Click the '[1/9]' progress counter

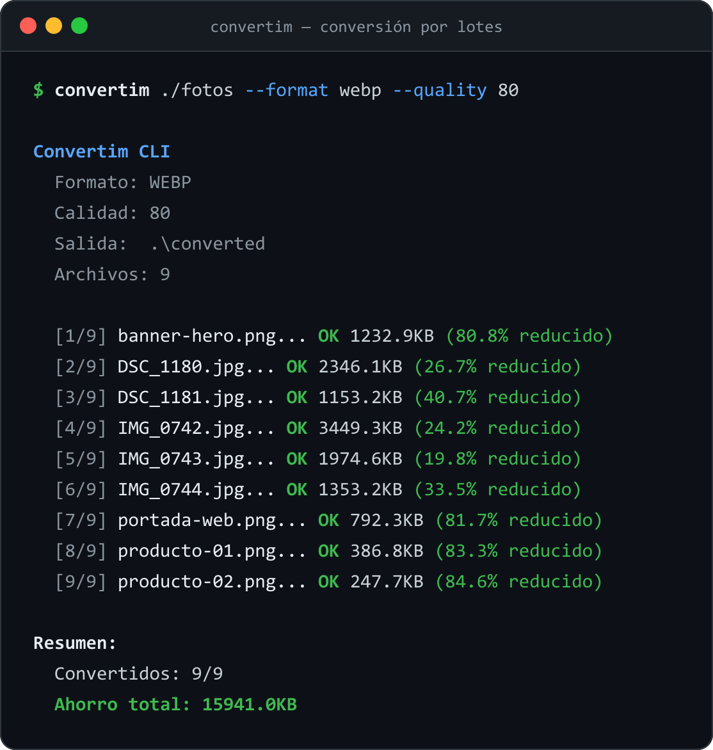click(81, 336)
